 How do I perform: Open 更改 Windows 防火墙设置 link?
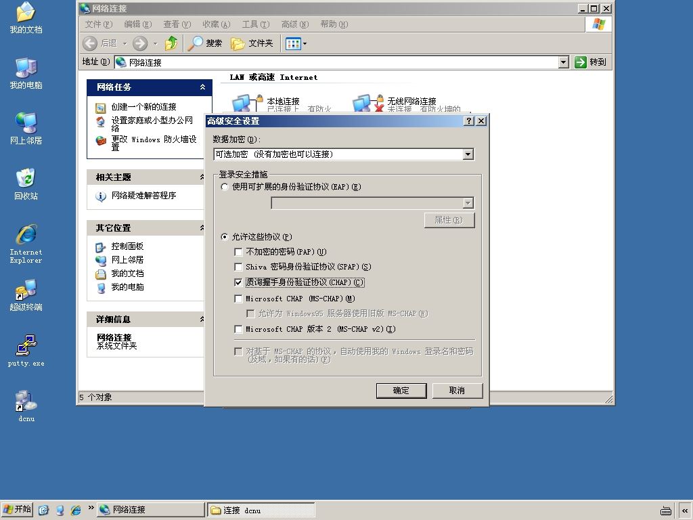coord(154,144)
